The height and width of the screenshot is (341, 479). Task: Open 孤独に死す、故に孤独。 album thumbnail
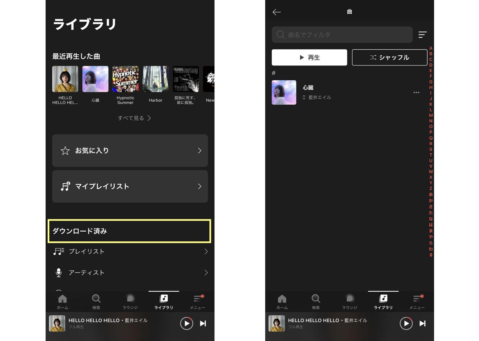(186, 79)
